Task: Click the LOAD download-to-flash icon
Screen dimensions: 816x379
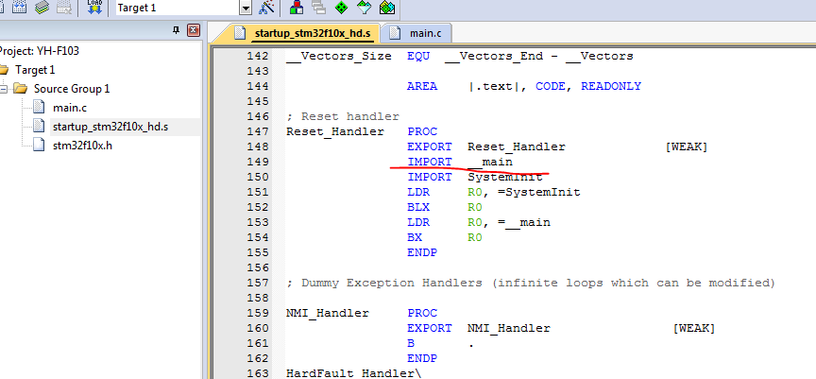Action: click(x=94, y=7)
